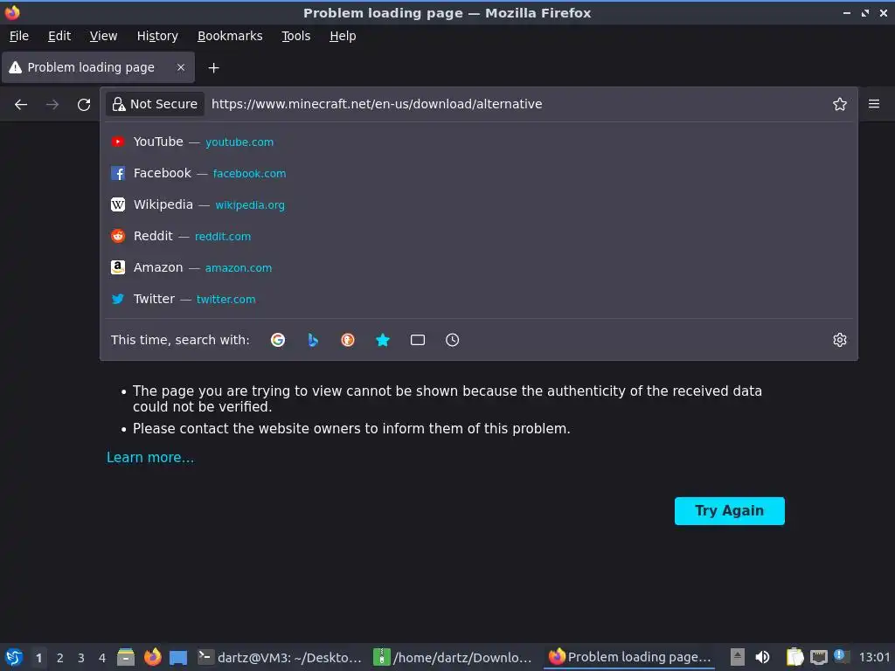This screenshot has height=671, width=895.
Task: Launch Firefox from taskbar quick launcher
Action: (x=152, y=657)
